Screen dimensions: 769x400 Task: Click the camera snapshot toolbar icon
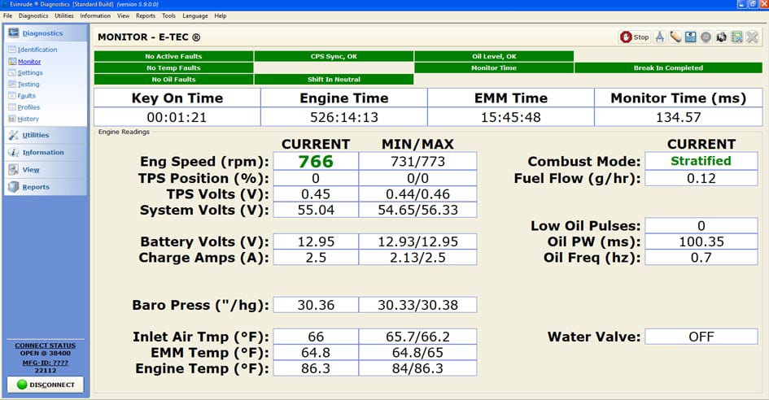[721, 37]
